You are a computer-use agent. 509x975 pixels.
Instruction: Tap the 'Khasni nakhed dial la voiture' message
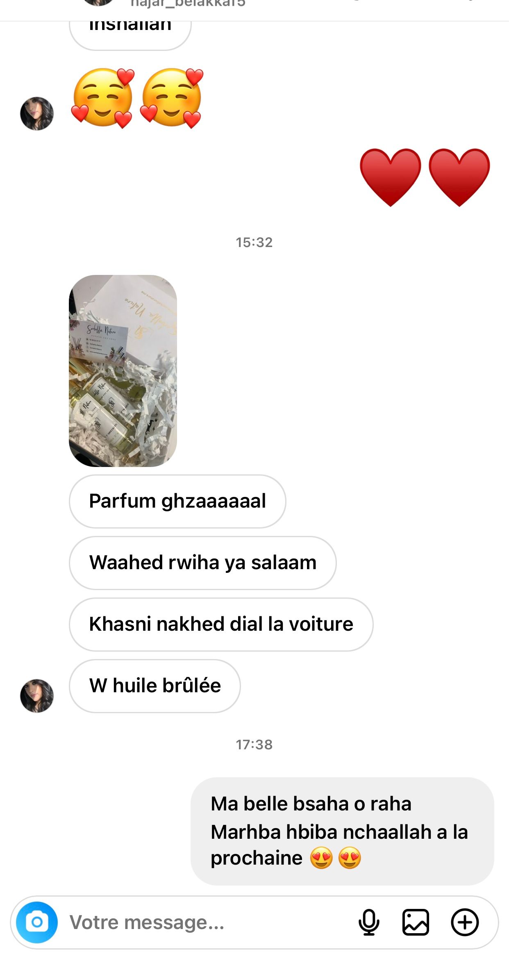221,624
